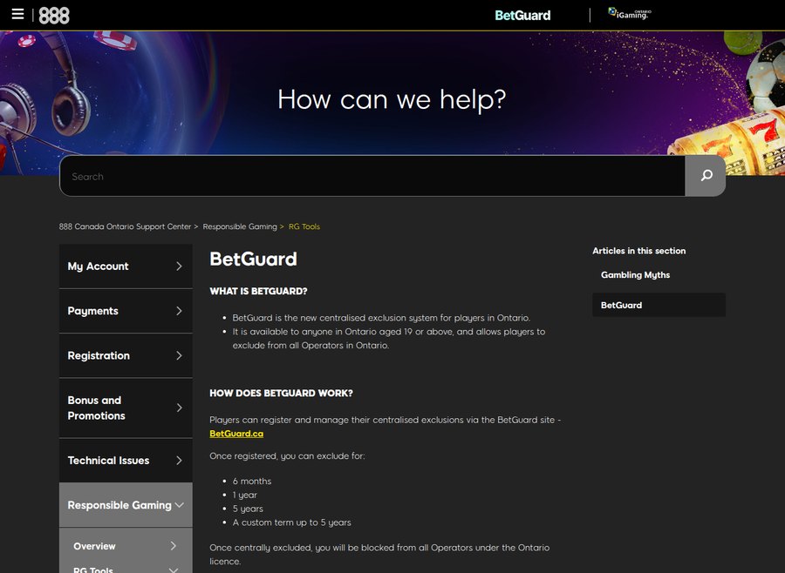The height and width of the screenshot is (573, 785).
Task: Expand the Payments chevron
Action: 179,311
